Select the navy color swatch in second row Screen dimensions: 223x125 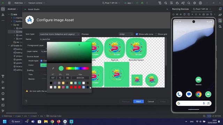[x=87, y=87]
